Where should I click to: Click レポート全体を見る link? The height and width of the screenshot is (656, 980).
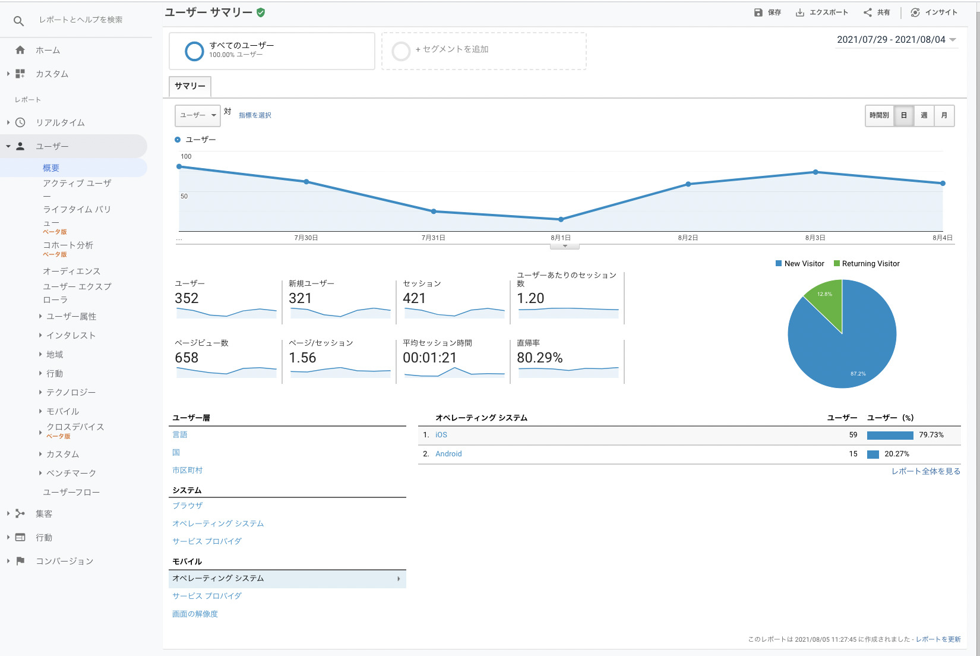click(925, 471)
